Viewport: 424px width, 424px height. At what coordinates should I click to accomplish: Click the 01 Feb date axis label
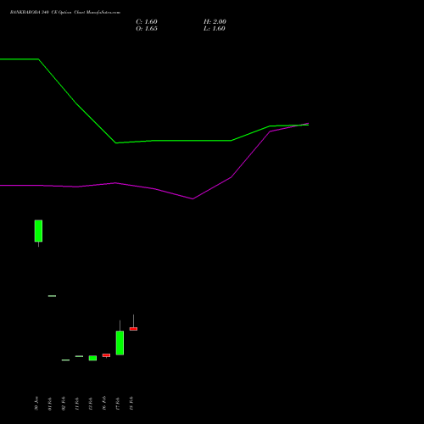pyautogui.click(x=50, y=404)
